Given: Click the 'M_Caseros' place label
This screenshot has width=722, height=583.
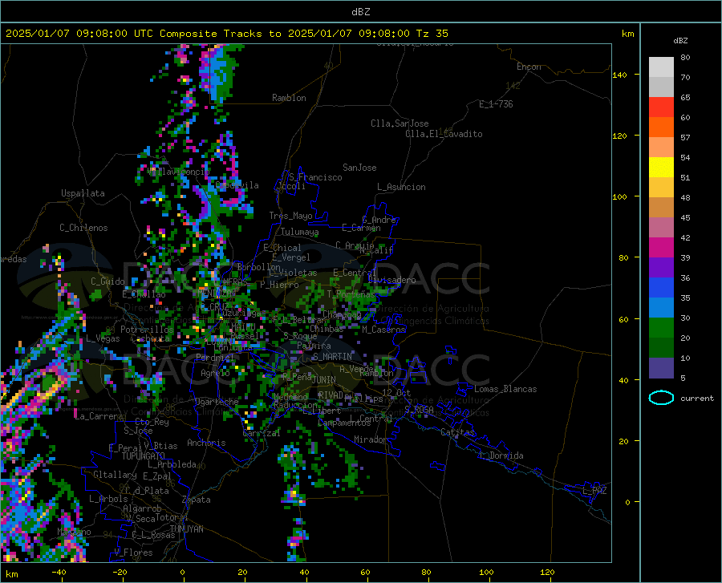Looking at the screenshot, I should tap(383, 330).
